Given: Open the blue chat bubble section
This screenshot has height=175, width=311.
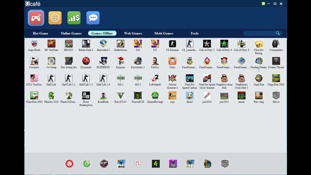Looking at the screenshot, I should pos(93,18).
